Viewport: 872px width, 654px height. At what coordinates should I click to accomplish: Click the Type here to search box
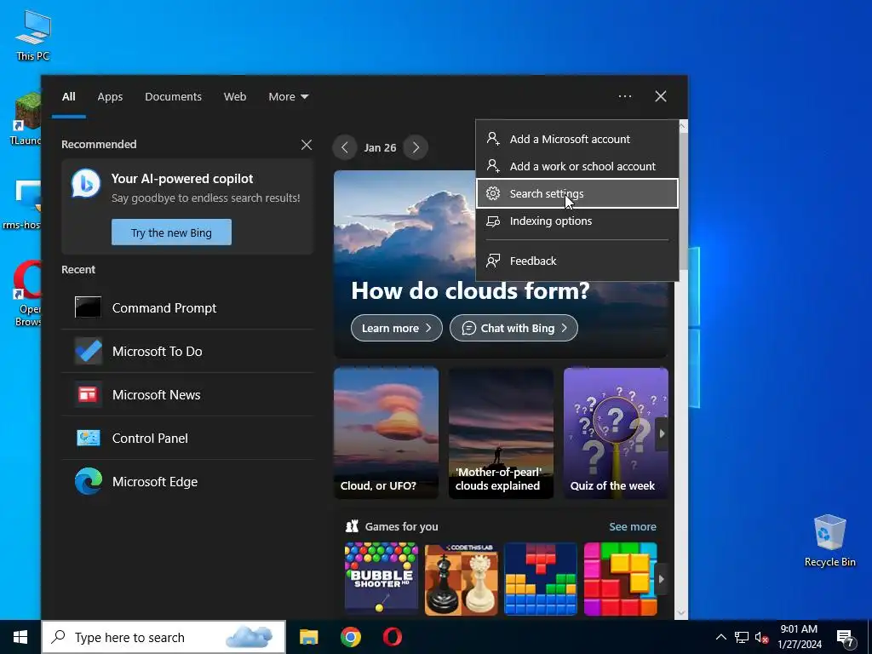[163, 637]
